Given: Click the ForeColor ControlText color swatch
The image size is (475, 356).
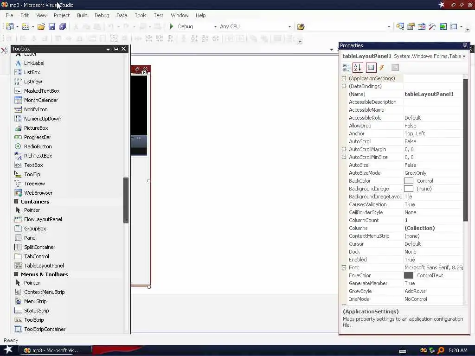Looking at the screenshot, I should [x=409, y=275].
